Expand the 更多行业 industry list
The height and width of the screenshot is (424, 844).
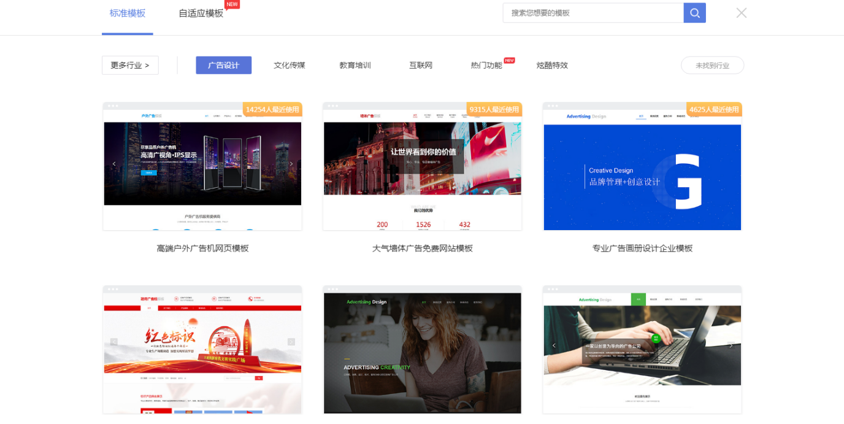pyautogui.click(x=130, y=66)
